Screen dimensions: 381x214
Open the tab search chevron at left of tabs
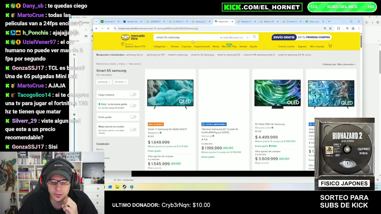(x=96, y=21)
